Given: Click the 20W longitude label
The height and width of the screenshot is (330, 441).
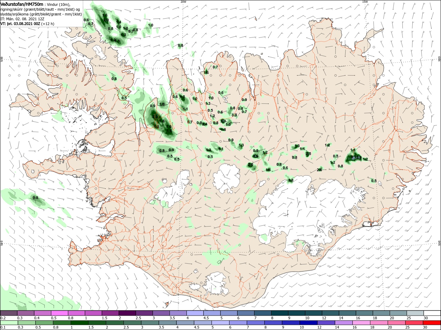Looking at the screenshot, I should [x=183, y=2].
